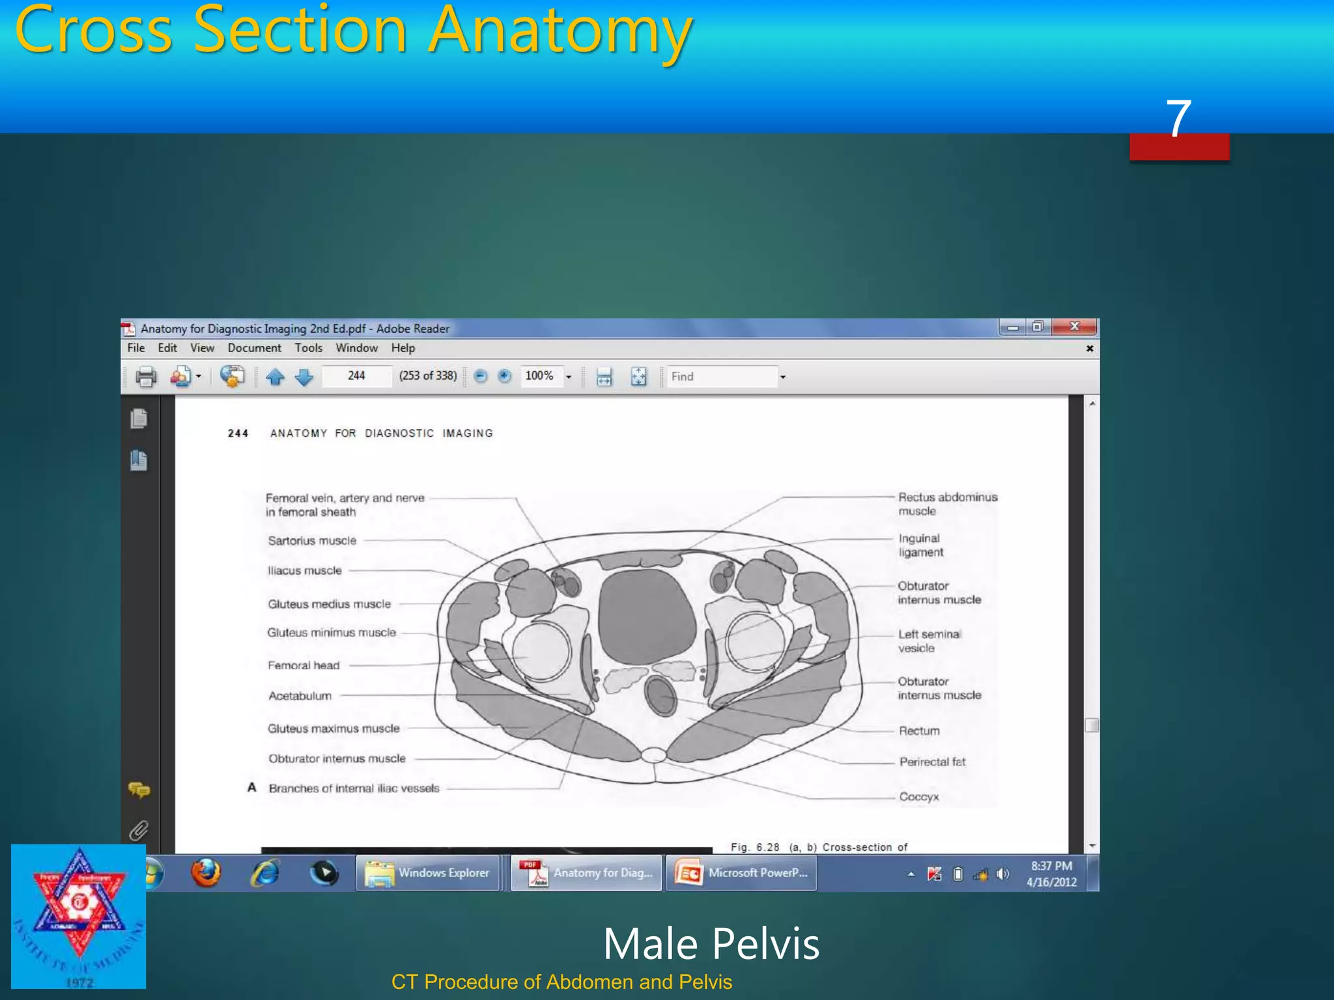Launch Internet Explorer from the taskbar
The height and width of the screenshot is (1000, 1334).
(x=265, y=872)
